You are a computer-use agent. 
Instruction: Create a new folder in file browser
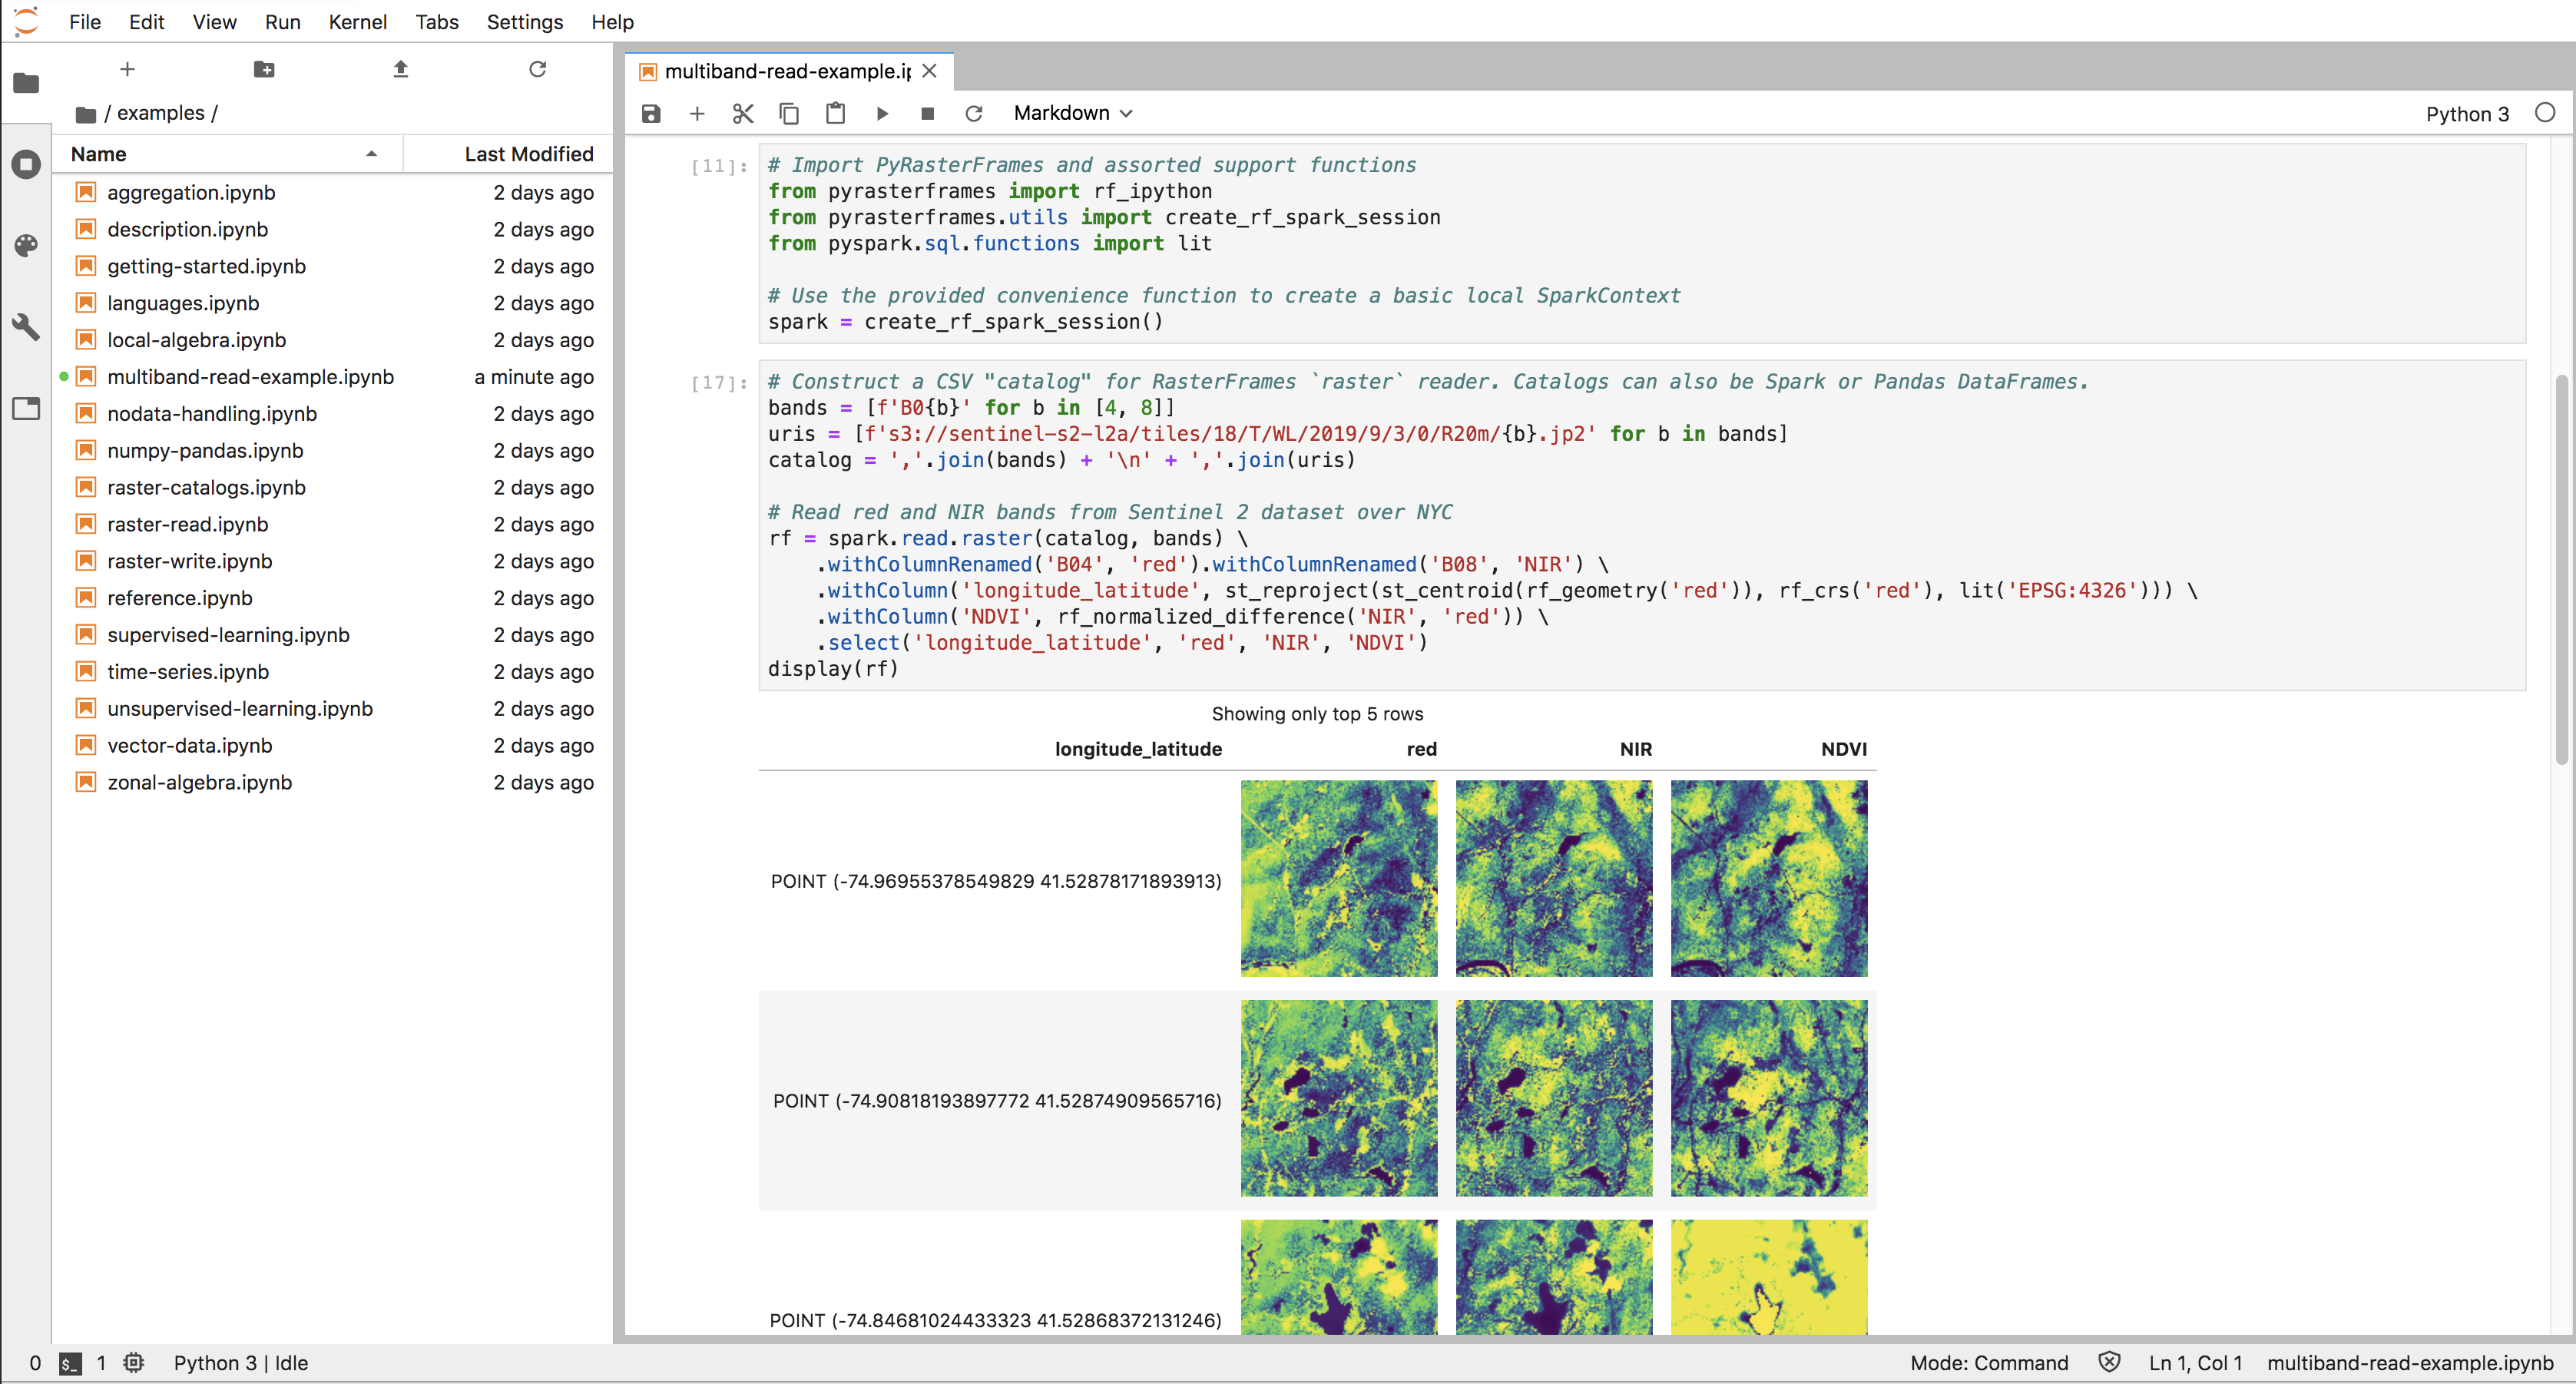coord(264,69)
